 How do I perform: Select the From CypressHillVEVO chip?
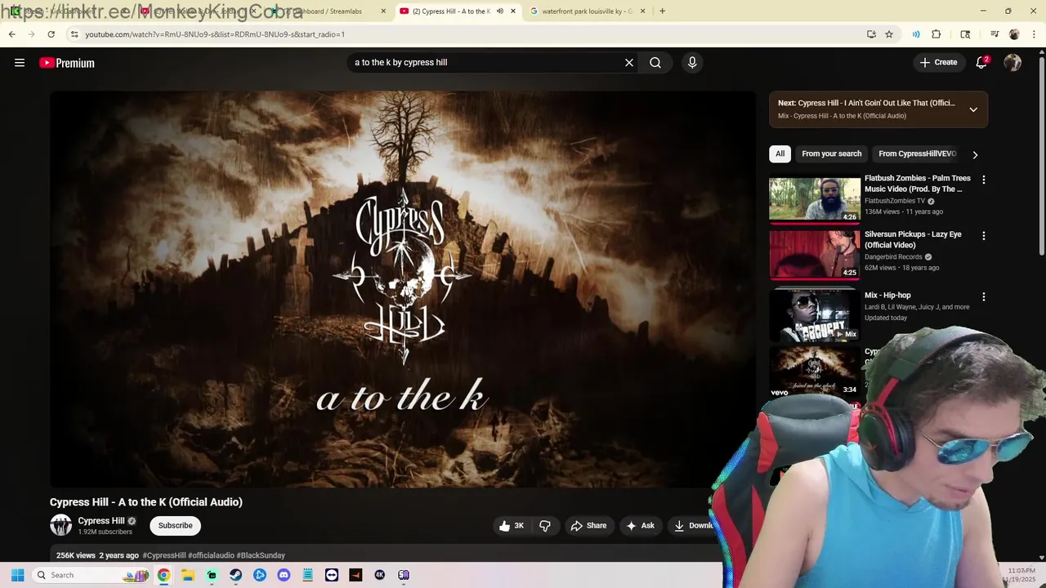click(x=917, y=154)
